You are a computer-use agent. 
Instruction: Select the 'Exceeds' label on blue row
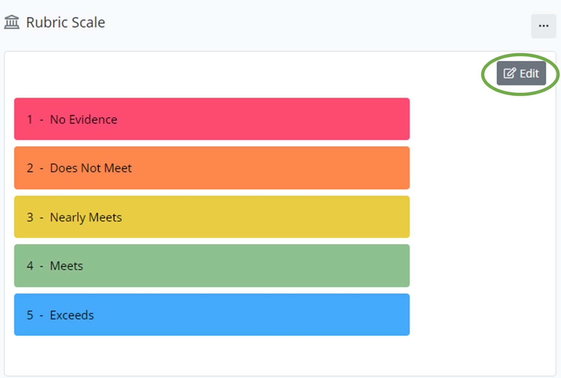pos(72,315)
